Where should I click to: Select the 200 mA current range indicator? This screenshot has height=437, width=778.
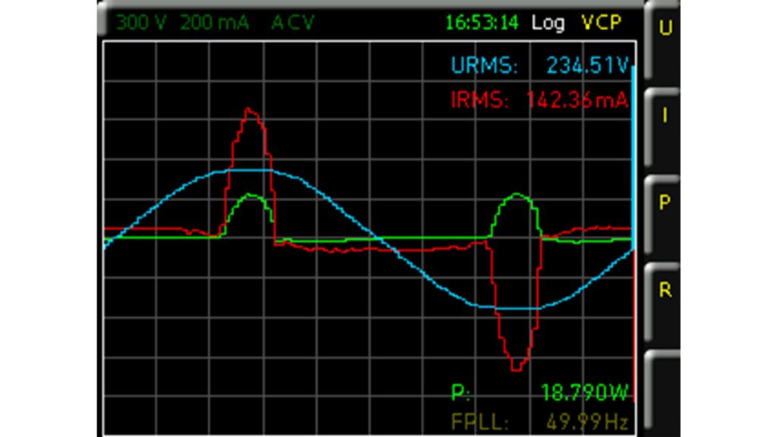(214, 23)
